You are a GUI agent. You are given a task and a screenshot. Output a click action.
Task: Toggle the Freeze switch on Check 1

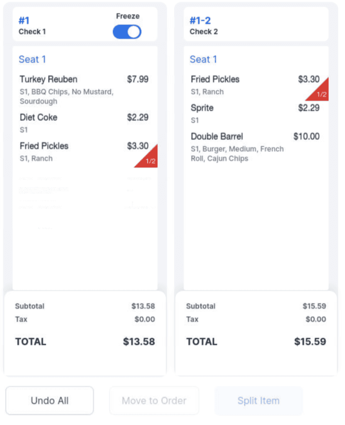pyautogui.click(x=127, y=32)
